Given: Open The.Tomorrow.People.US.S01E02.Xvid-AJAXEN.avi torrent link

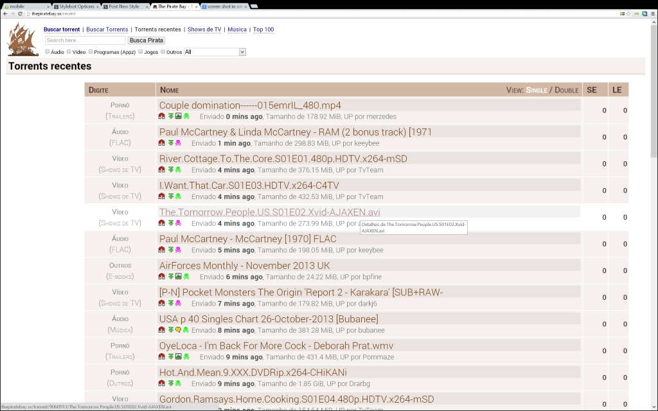Looking at the screenshot, I should tap(269, 212).
